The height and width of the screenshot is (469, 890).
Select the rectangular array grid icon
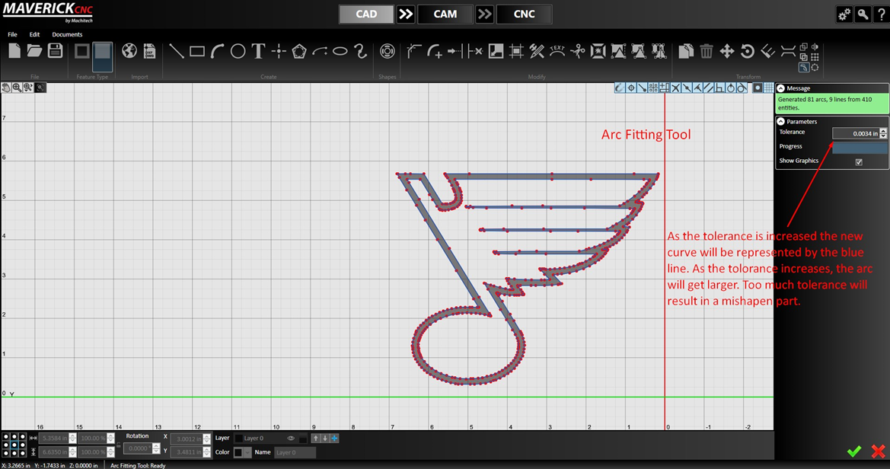pos(815,57)
